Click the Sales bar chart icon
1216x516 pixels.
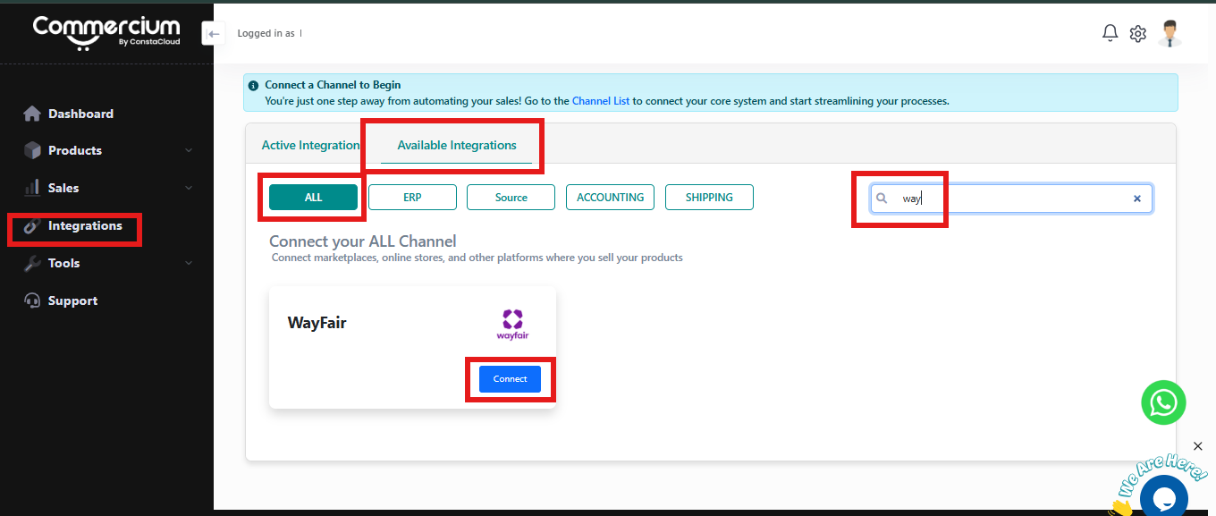[32, 188]
